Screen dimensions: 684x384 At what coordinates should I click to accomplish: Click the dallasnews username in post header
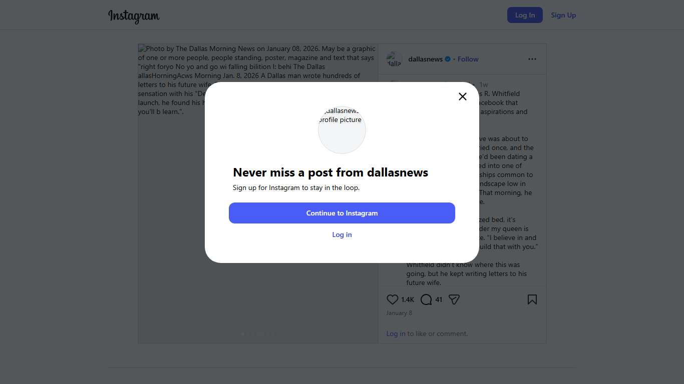click(425, 59)
